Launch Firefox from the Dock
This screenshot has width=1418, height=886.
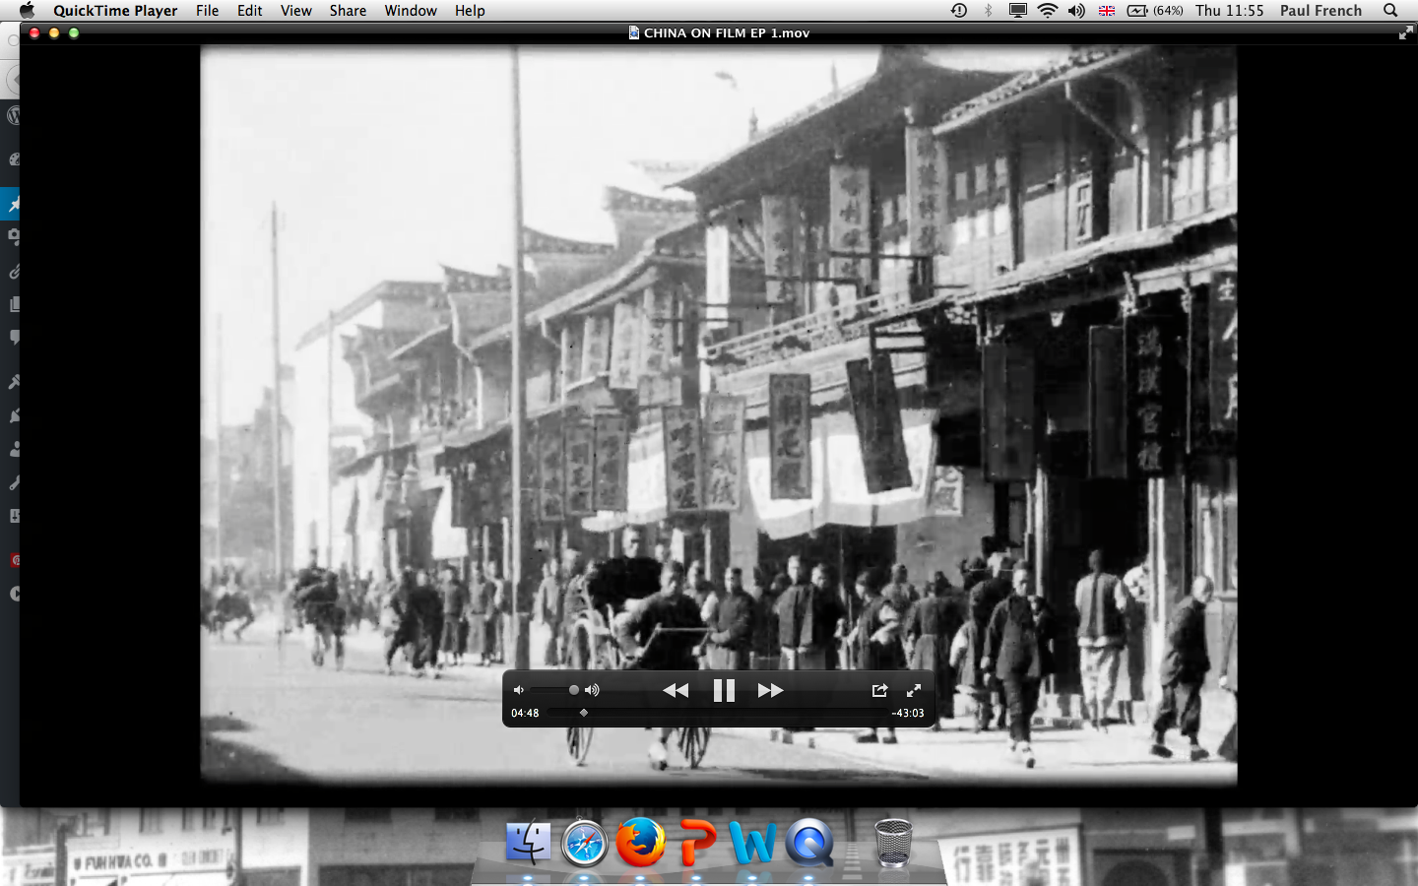[x=640, y=844]
